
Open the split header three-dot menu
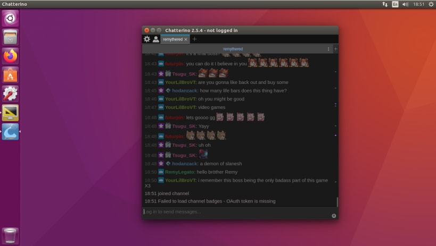328,49
